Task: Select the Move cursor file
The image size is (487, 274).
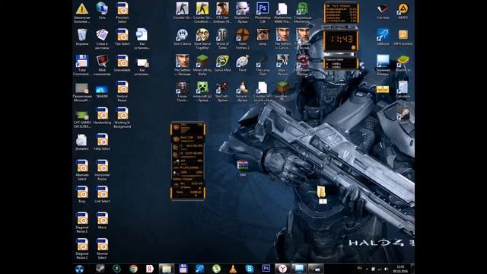Action: pyautogui.click(x=102, y=219)
